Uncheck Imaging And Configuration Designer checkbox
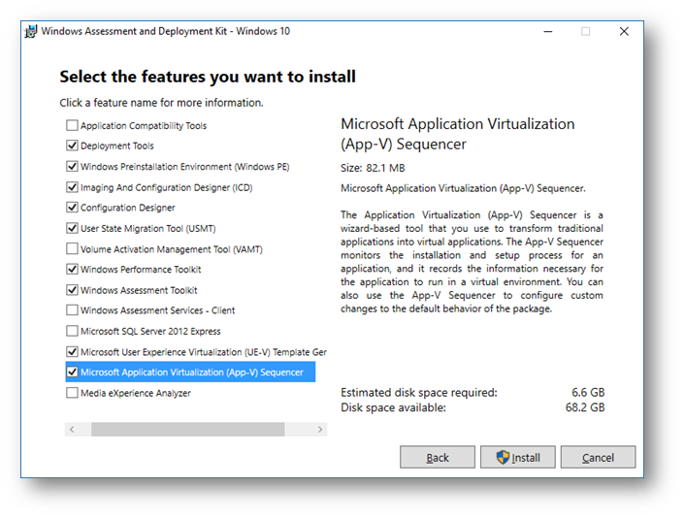Screen dimensions: 685x519 pos(72,187)
